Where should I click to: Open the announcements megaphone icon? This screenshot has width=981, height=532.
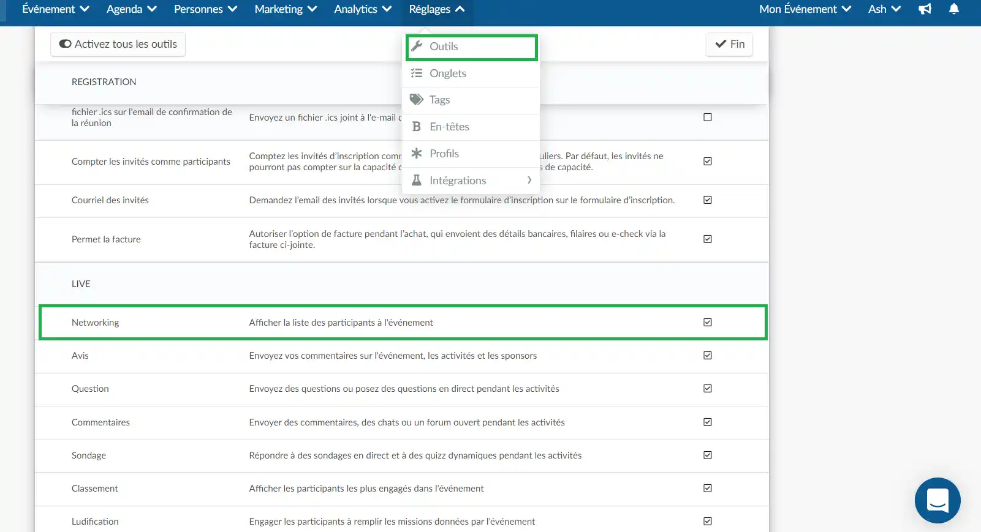point(925,9)
